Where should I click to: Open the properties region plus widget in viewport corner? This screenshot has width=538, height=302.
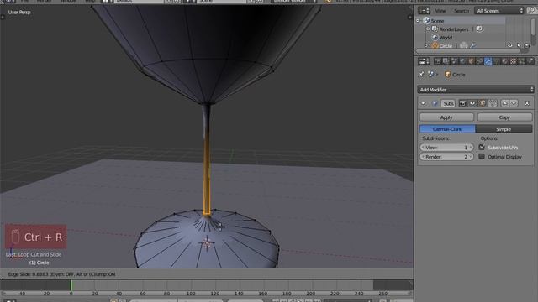[409, 17]
